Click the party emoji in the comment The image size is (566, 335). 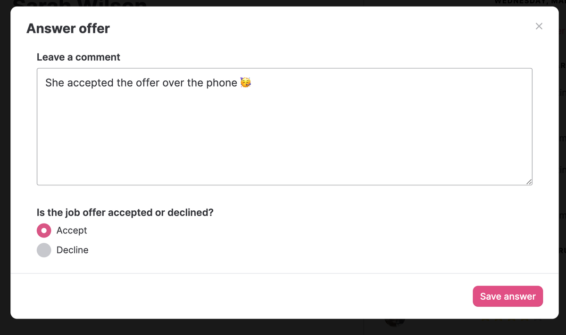(245, 83)
